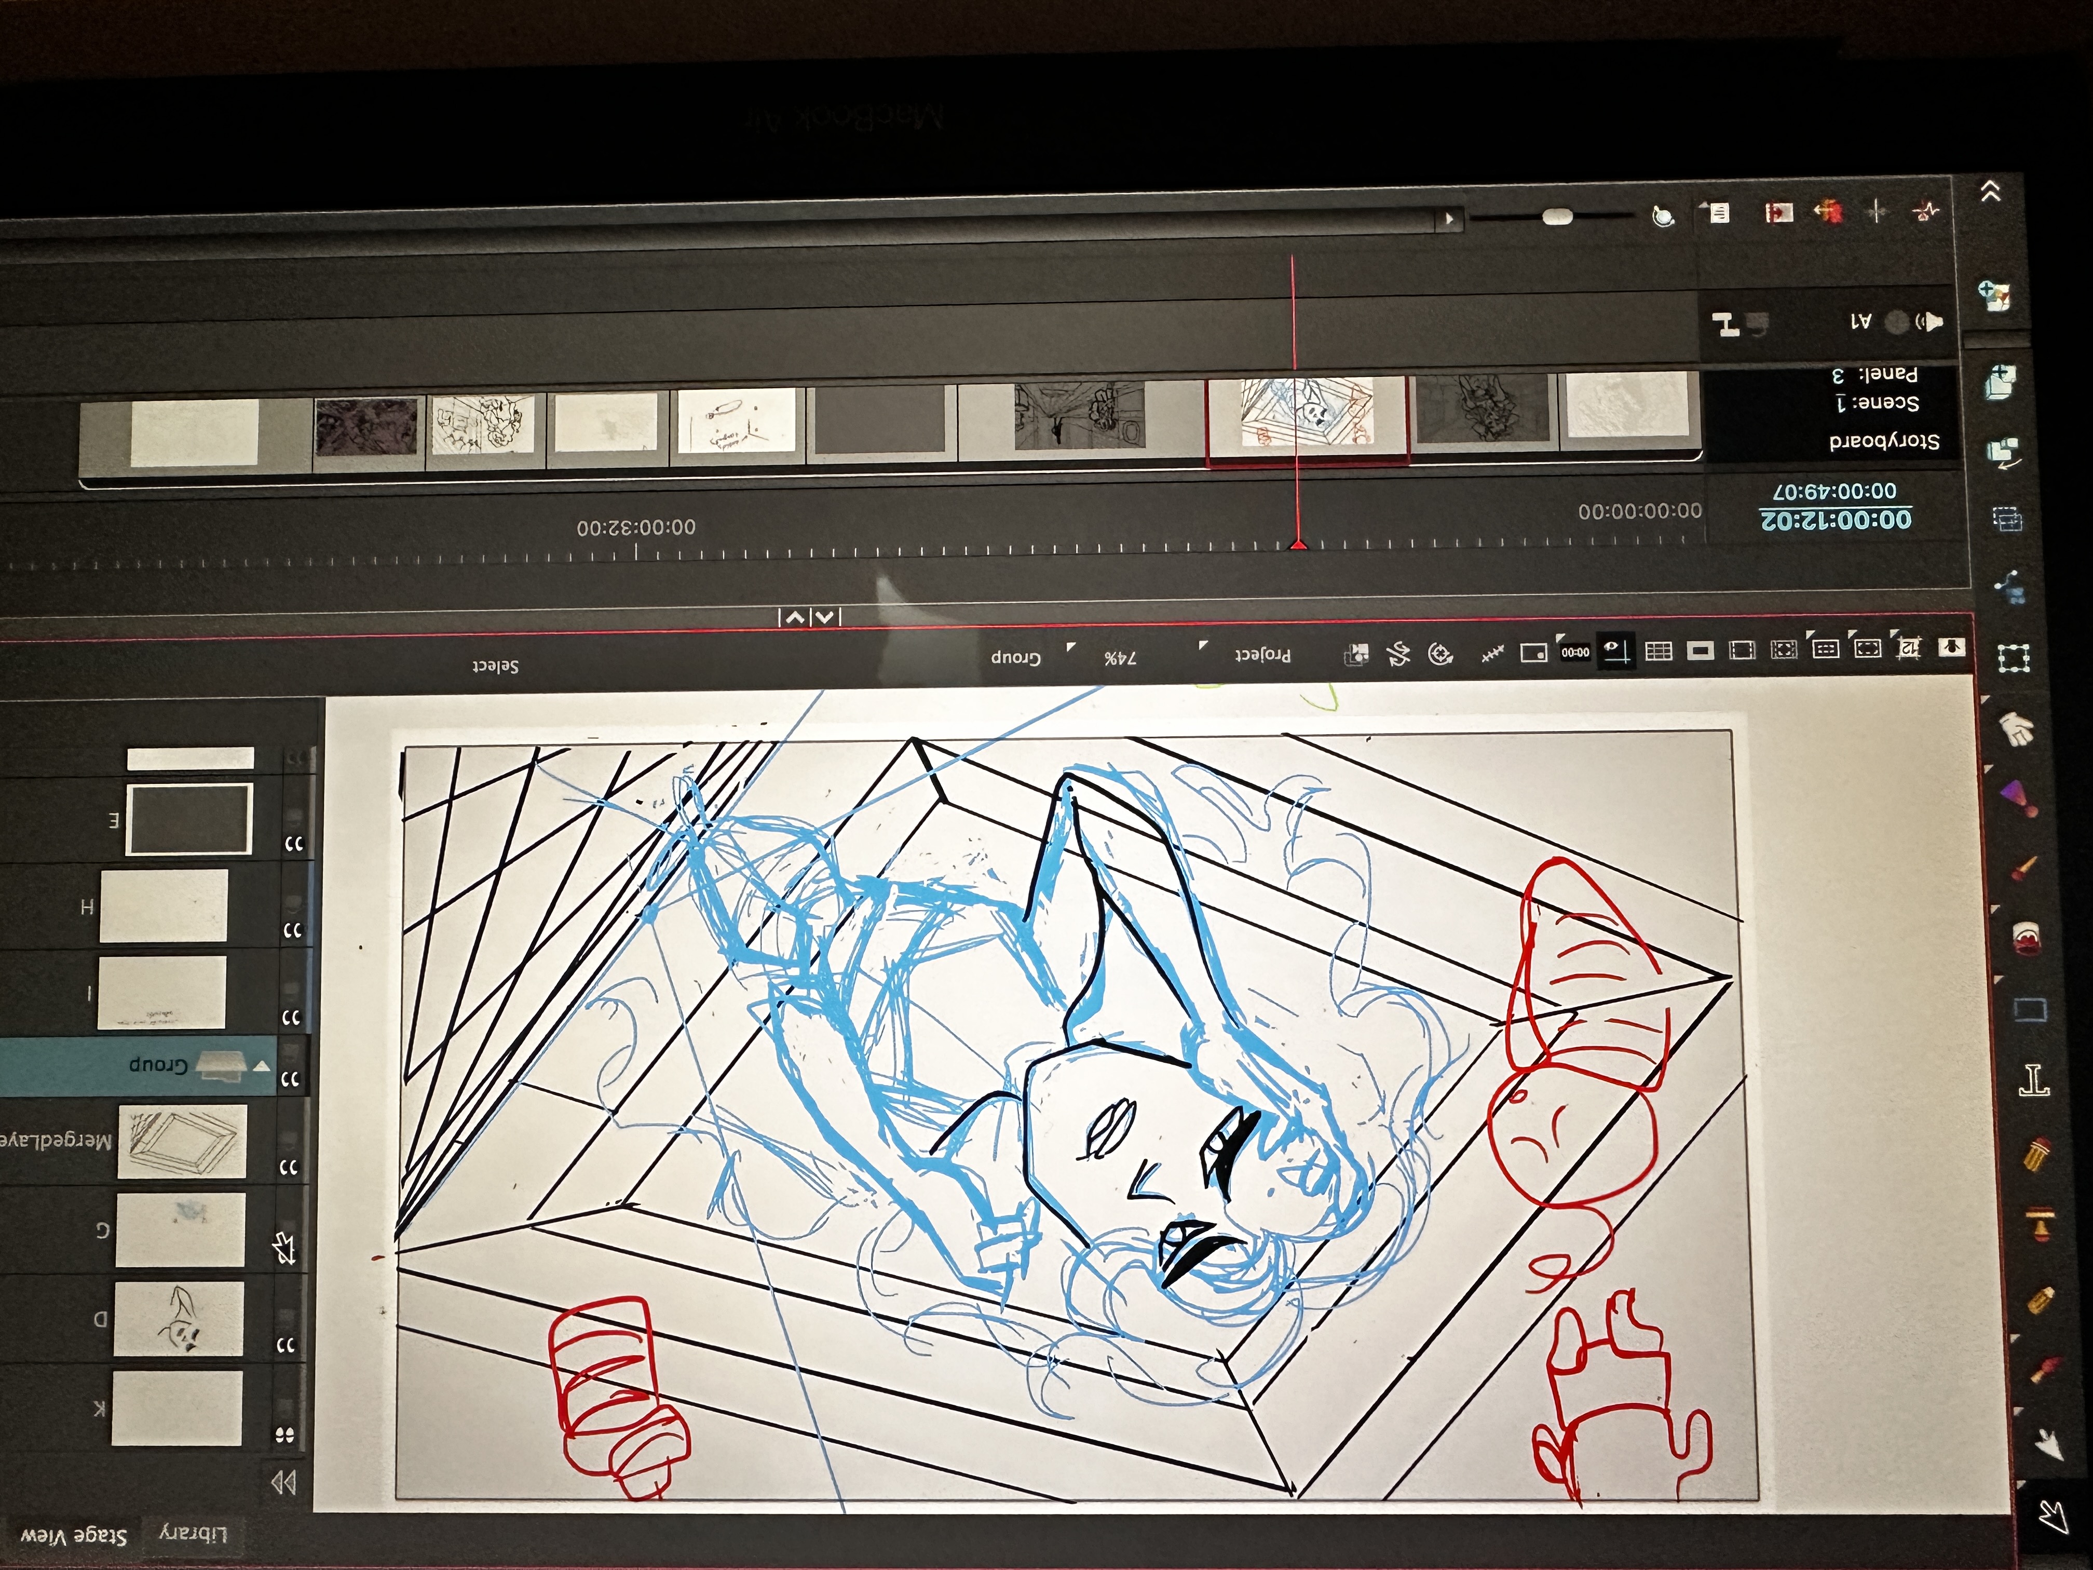Click the down arrow on panel splitter
This screenshot has width=2093, height=1570.
click(x=824, y=617)
